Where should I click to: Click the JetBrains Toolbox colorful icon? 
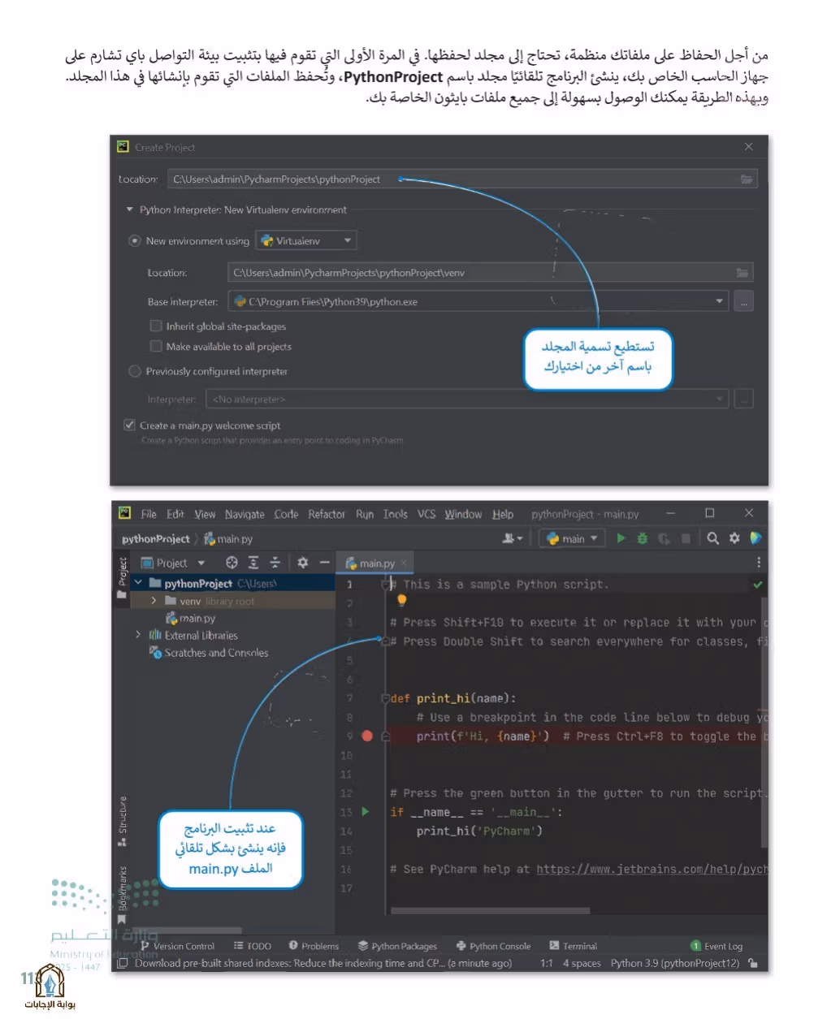point(756,538)
